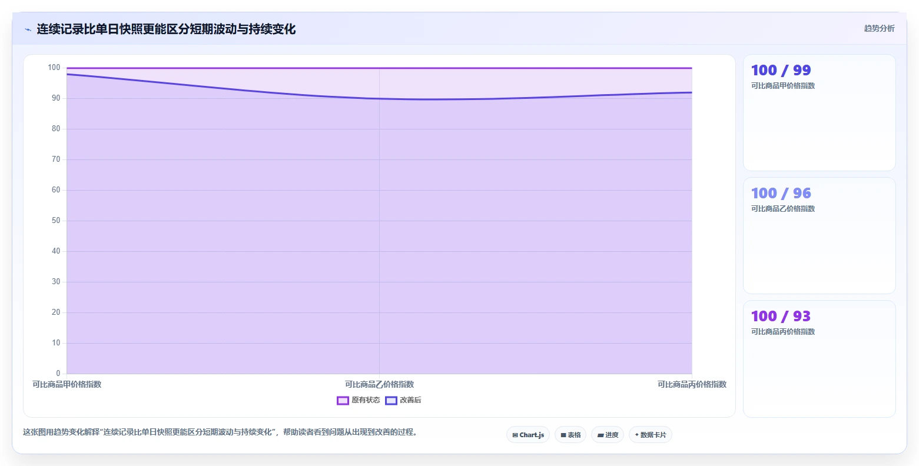Click card caption 可比商品丙价格指数
This screenshot has width=919, height=466.
pos(783,332)
